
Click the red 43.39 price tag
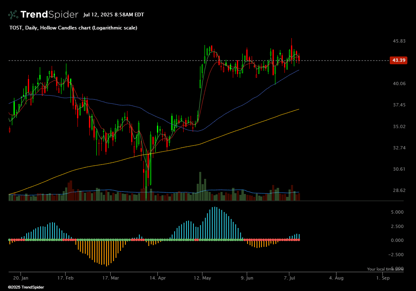click(399, 61)
